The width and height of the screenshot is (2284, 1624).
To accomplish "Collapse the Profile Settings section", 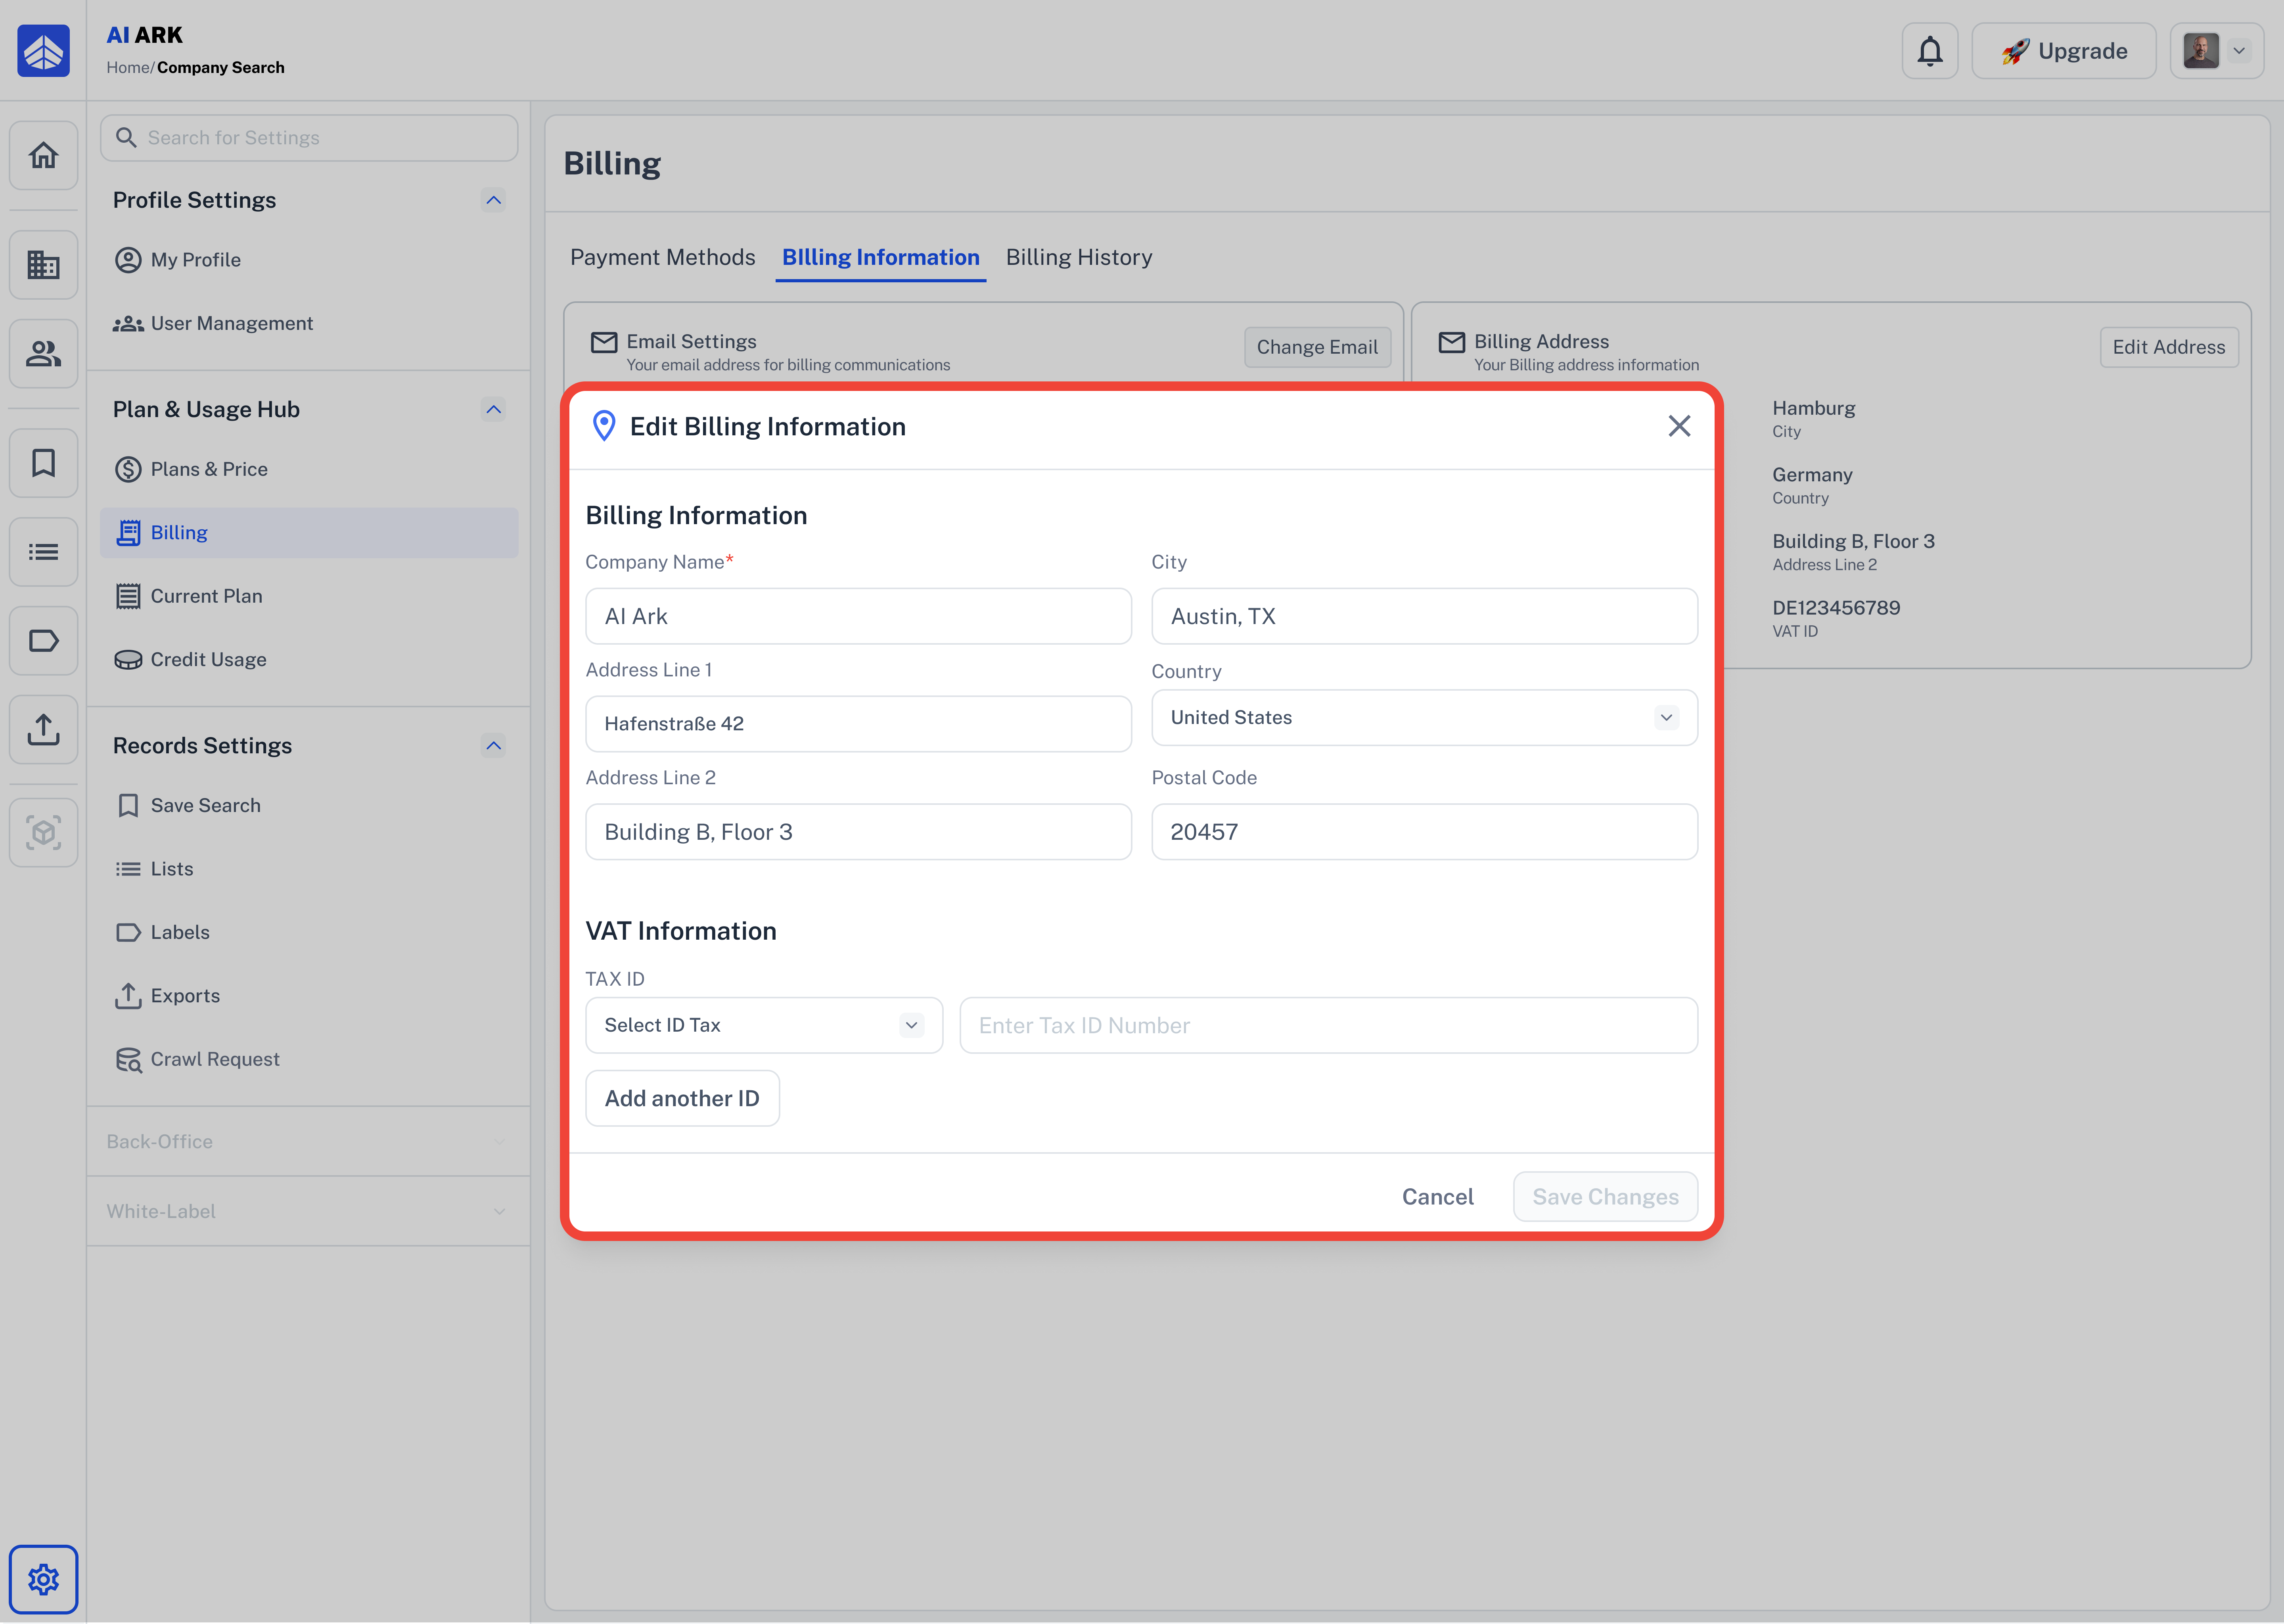I will [x=493, y=200].
